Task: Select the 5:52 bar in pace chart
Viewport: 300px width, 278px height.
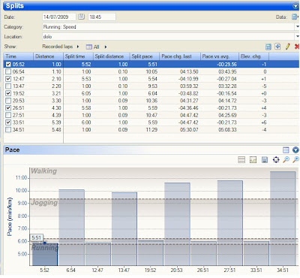Action: click(x=45, y=254)
